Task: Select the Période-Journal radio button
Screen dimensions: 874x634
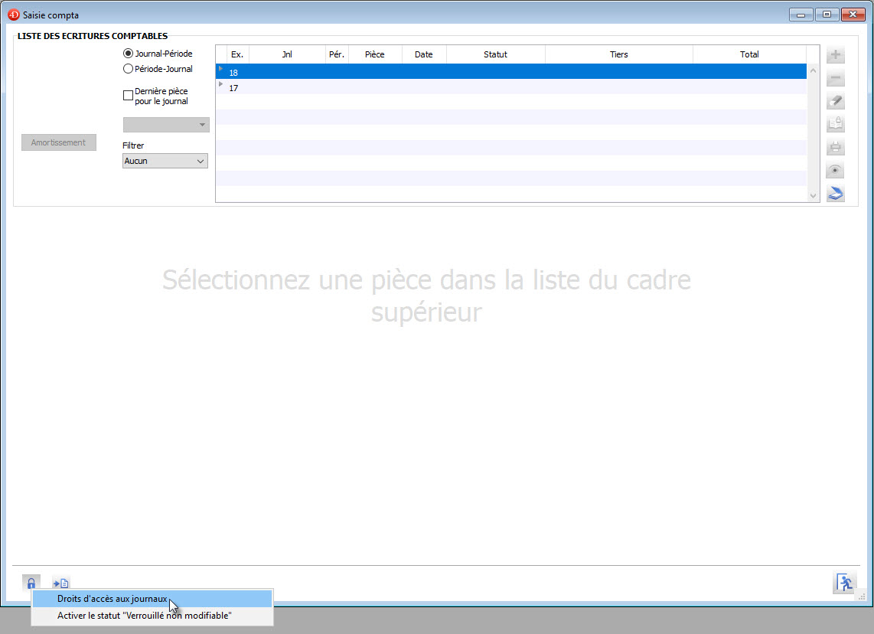Action: [x=128, y=69]
